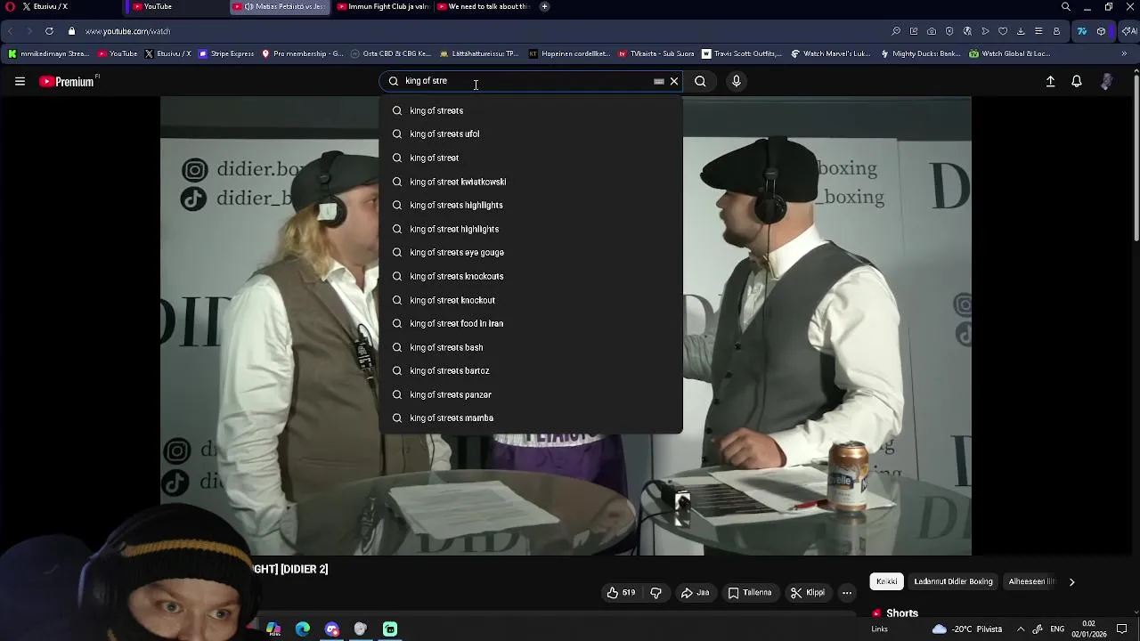Select the Kaikki filter chip
This screenshot has width=1140, height=641.
tap(887, 581)
